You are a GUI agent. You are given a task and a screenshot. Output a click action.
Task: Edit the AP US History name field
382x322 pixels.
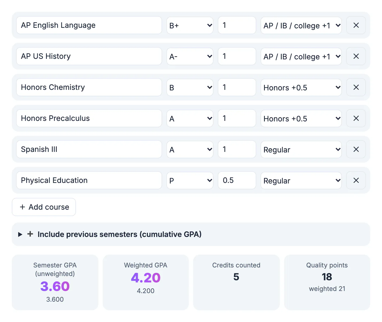pos(89,56)
